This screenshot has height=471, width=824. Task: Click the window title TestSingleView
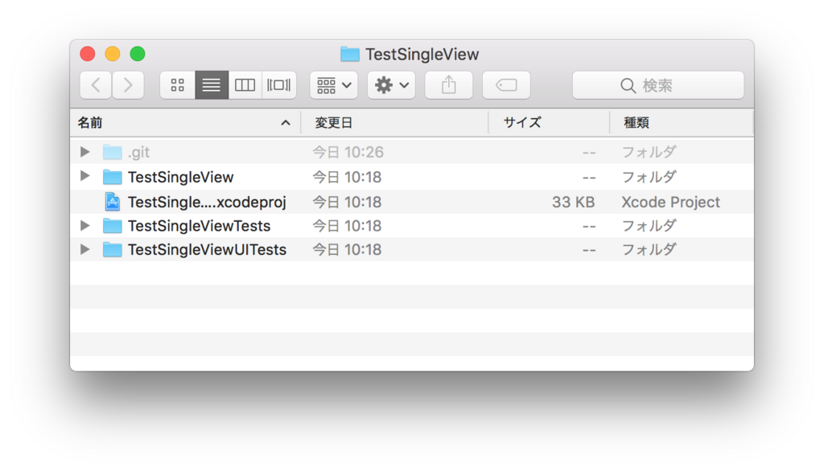pyautogui.click(x=422, y=55)
